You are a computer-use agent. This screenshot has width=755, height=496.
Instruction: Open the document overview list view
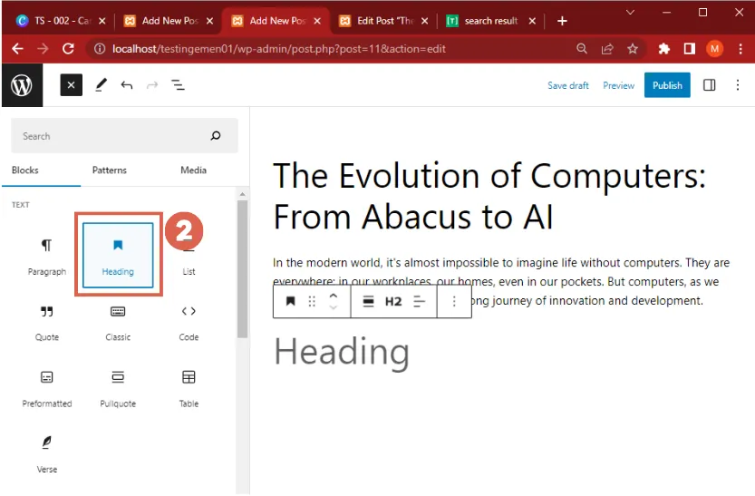click(x=179, y=85)
